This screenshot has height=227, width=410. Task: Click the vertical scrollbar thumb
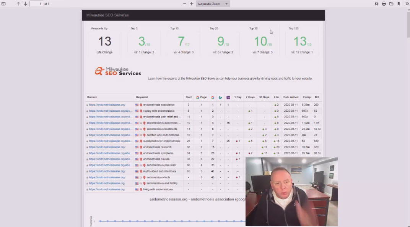408,27
